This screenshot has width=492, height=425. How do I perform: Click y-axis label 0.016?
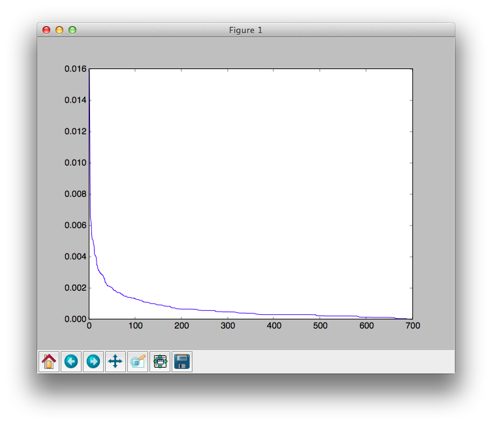[x=75, y=69]
